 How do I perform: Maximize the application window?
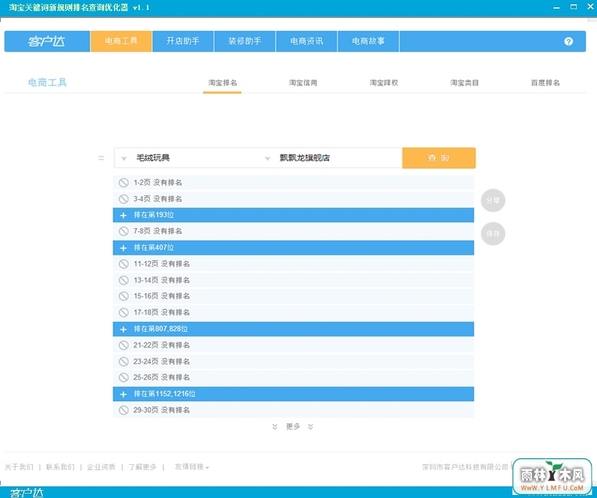(x=573, y=7)
